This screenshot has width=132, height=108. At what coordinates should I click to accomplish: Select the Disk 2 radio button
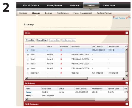click(28, 60)
